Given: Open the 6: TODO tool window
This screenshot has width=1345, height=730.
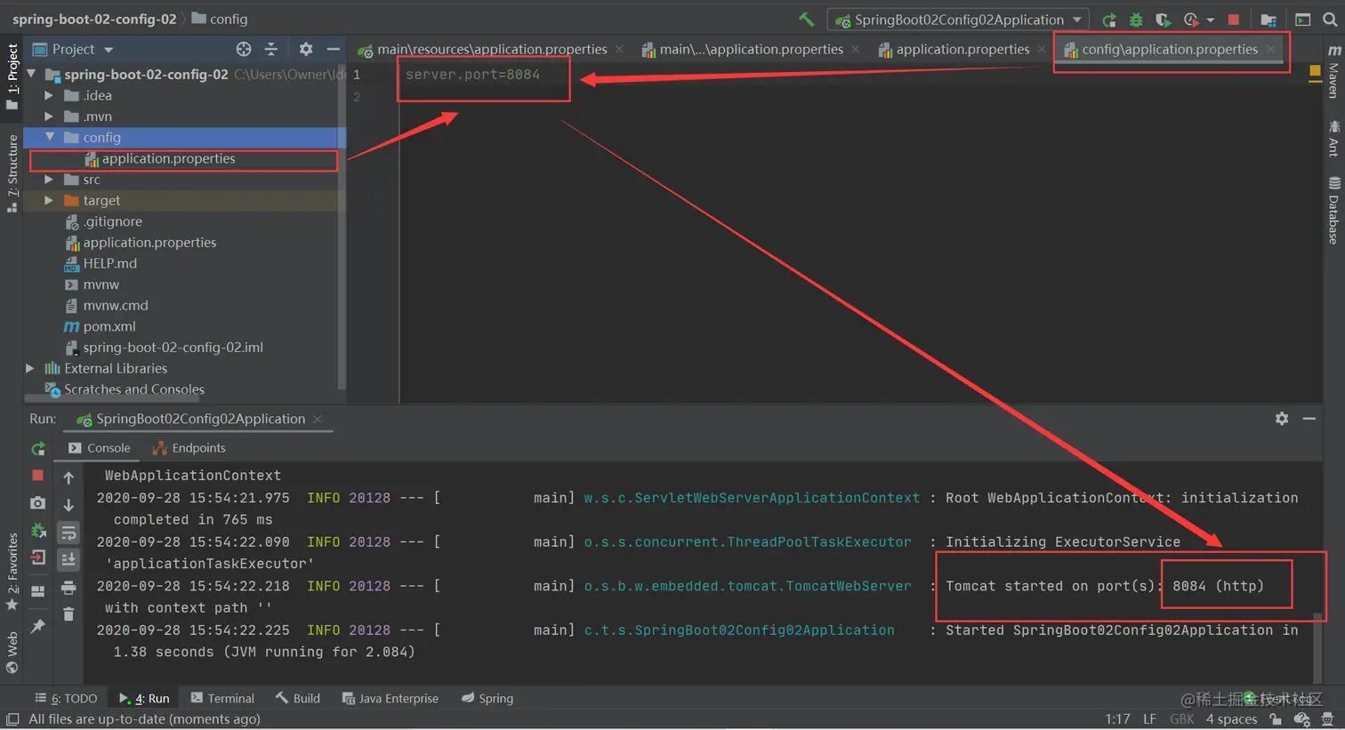Looking at the screenshot, I should coord(66,698).
